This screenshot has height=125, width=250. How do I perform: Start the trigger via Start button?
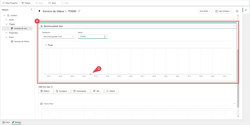[52, 3]
